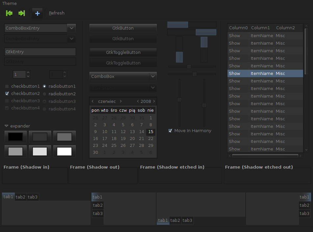
Task: Go to the year before 2008
Action: pos(138,102)
